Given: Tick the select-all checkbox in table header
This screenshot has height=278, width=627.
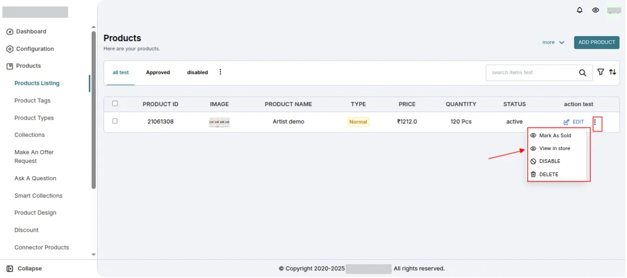Looking at the screenshot, I should pos(115,104).
